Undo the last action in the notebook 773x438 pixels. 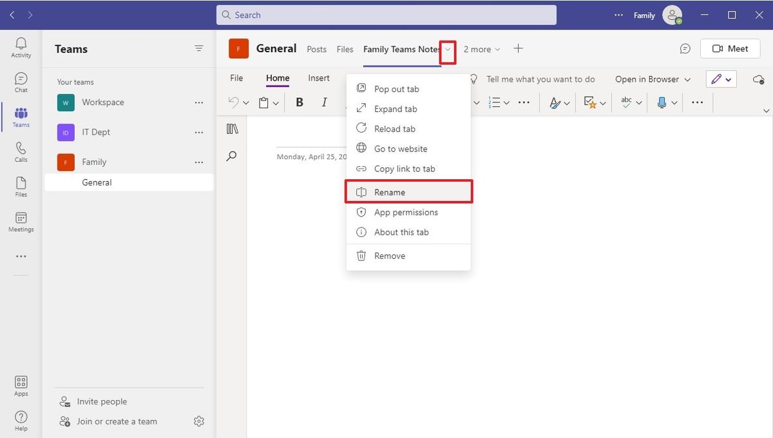(233, 102)
